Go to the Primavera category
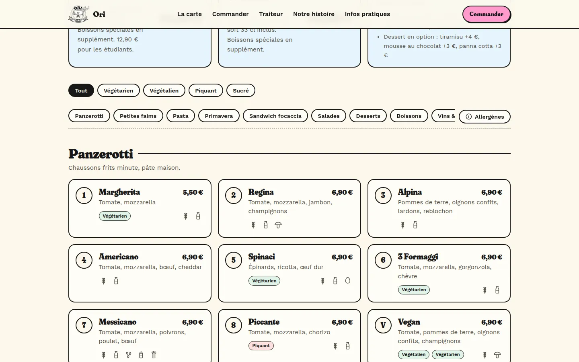579x362 pixels. (219, 116)
